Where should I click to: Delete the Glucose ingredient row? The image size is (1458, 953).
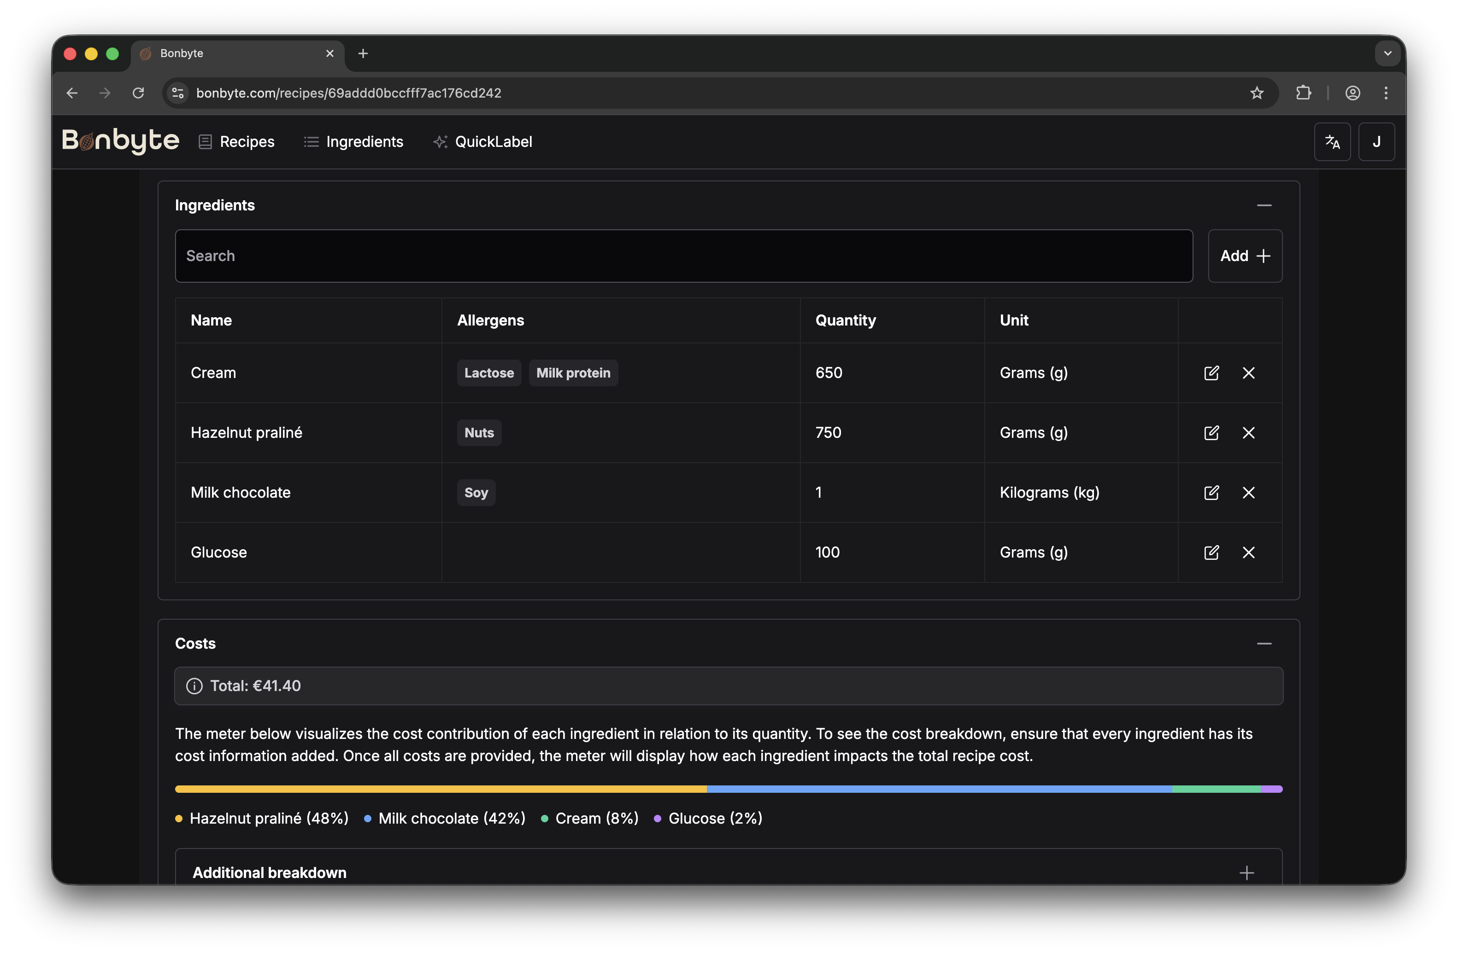click(x=1249, y=552)
